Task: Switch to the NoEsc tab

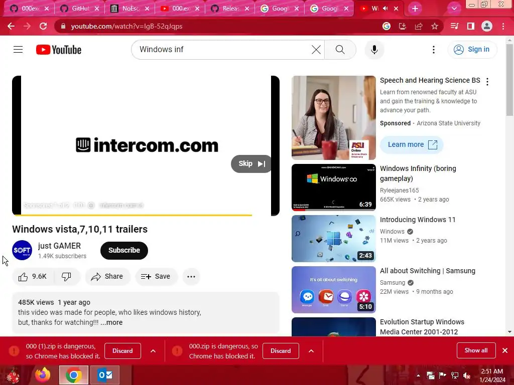Action: coord(130,9)
